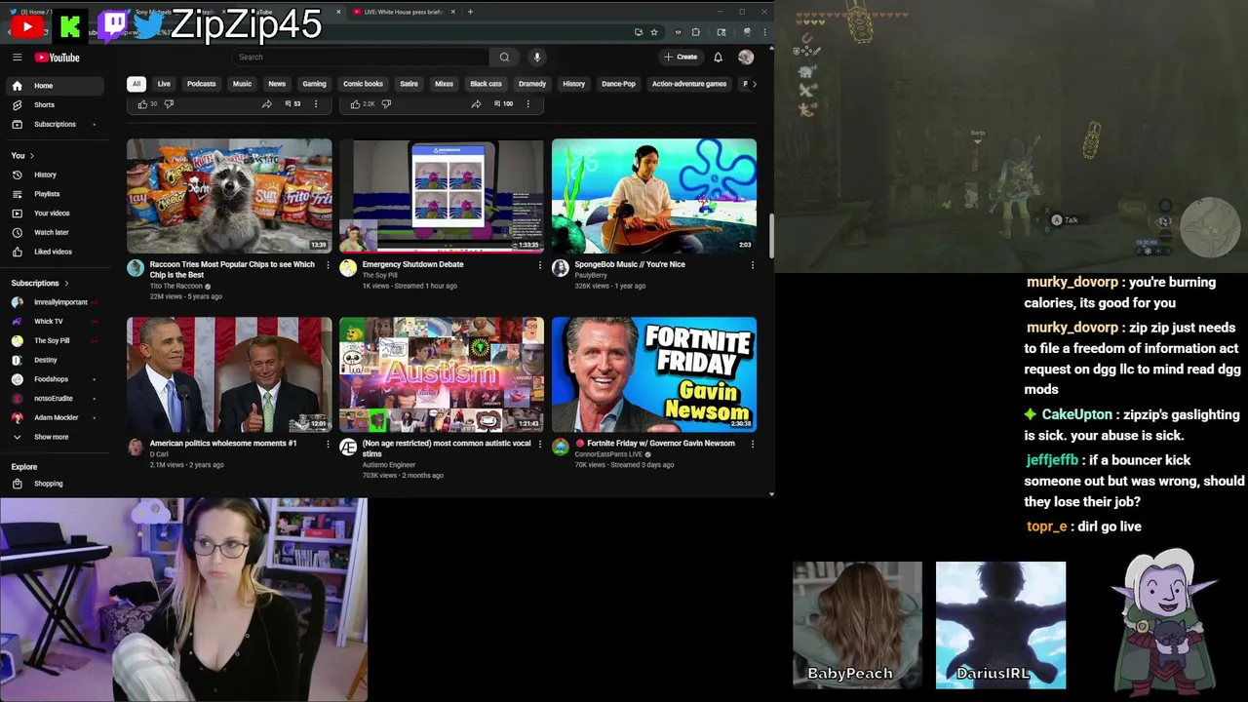1248x702 pixels.
Task: Open Subscriptions feed in the sidebar
Action: (56, 125)
